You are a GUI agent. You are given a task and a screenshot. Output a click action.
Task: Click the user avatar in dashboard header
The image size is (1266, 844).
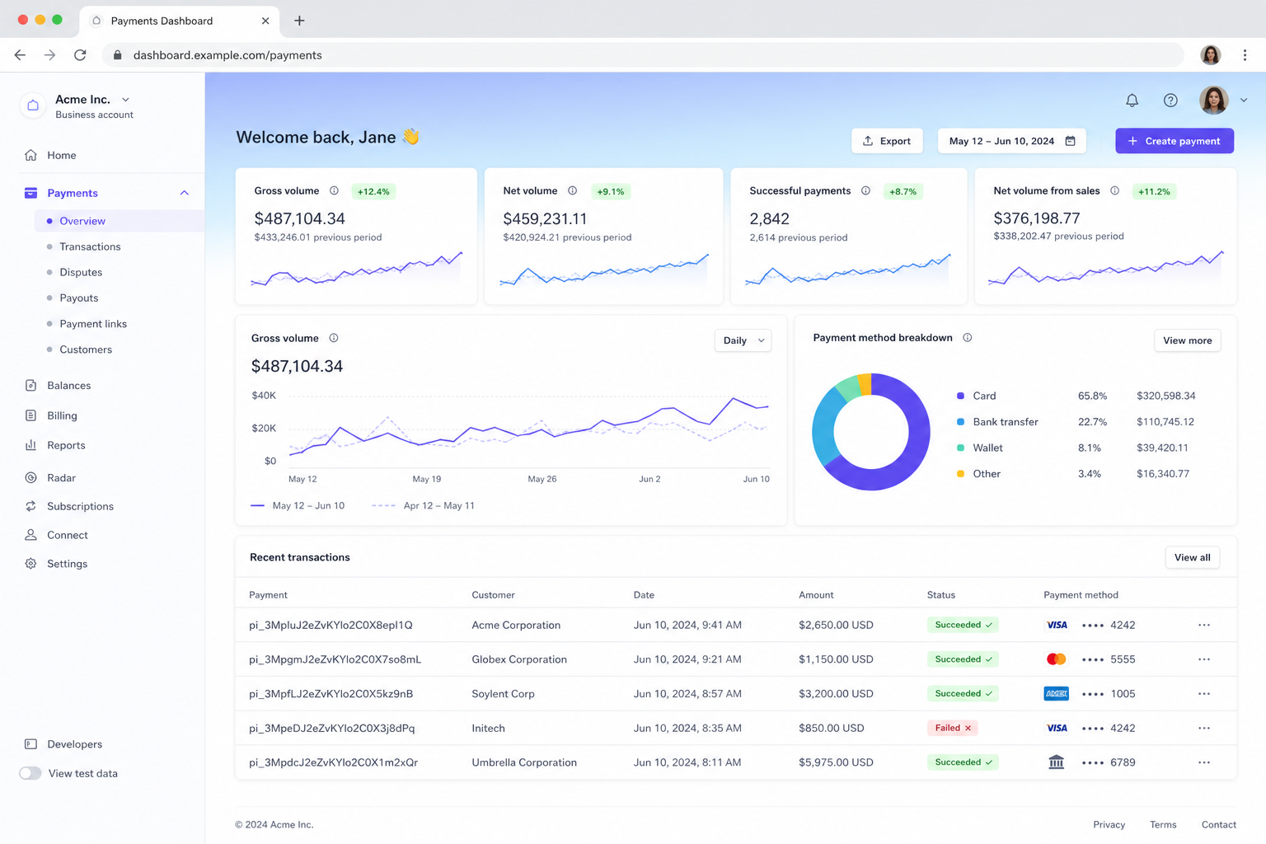click(x=1213, y=100)
